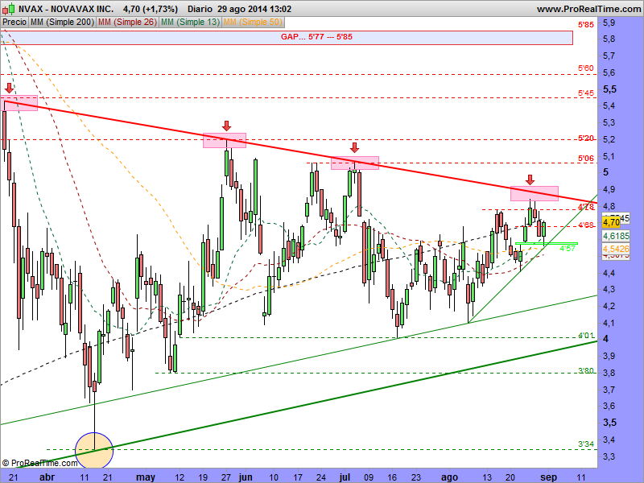The width and height of the screenshot is (644, 483).
Task: Click the NVAX - NOVAVAX INC. title
Action: tap(66, 9)
